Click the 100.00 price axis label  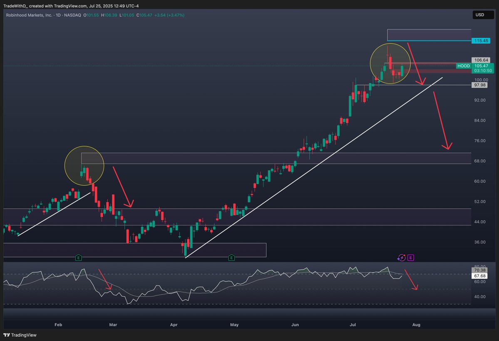tap(481, 80)
